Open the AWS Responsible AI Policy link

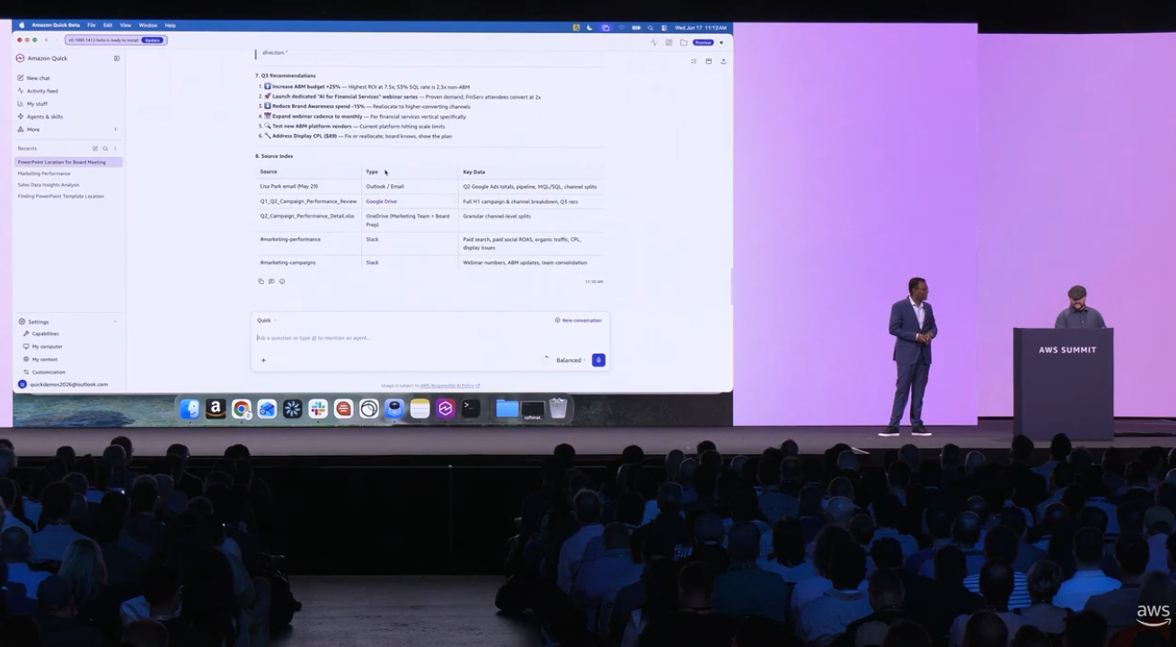point(450,386)
